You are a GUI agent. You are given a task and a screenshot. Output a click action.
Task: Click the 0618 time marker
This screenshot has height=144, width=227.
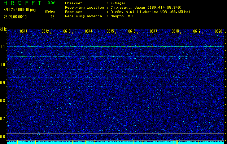coord(175,31)
